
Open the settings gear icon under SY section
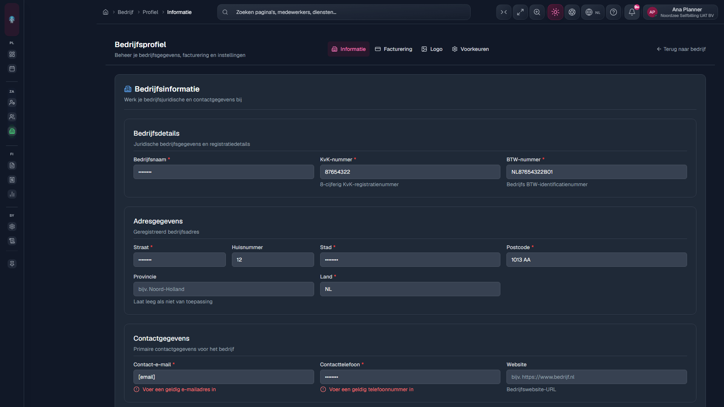[12, 226]
